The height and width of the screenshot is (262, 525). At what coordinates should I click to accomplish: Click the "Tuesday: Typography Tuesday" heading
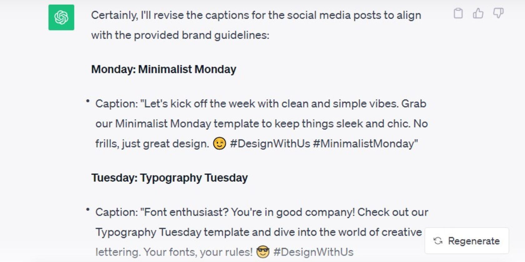click(169, 178)
